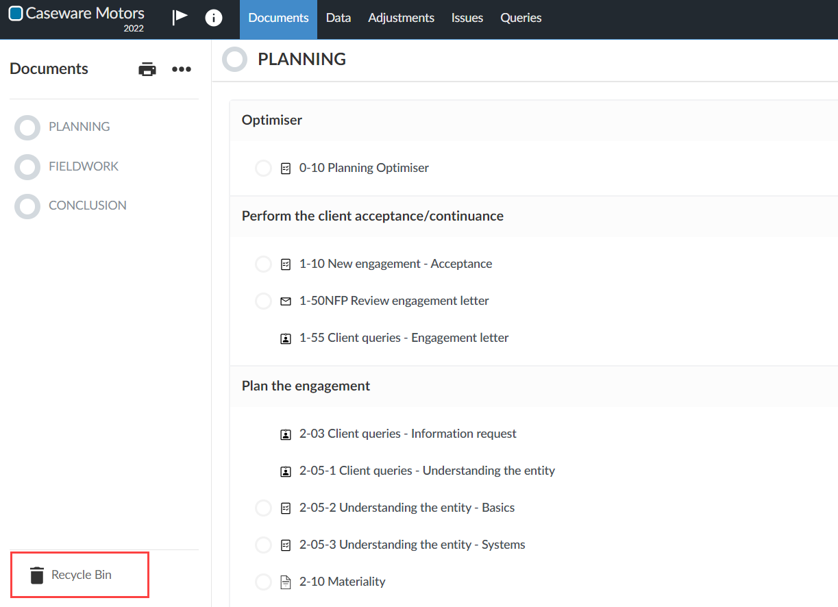Viewport: 838px width, 607px height.
Task: Click the Caseware Motors logo icon
Action: 16,14
